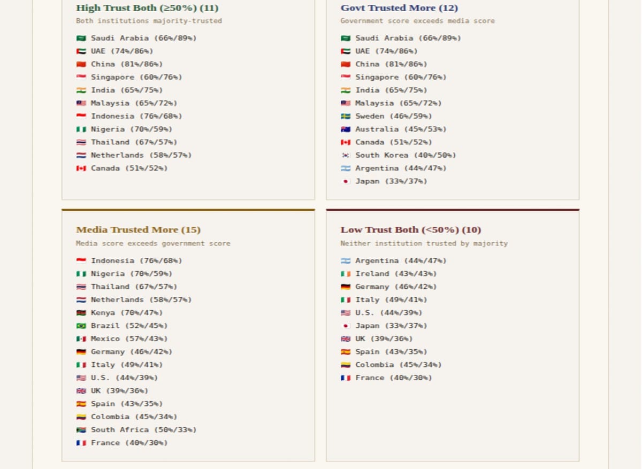Click Saudi Arabia flag in High Trust Both panel
The width and height of the screenshot is (642, 469).
[81, 39]
